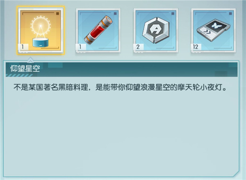
Task: Click the 仰望星空 title header
Action: (x=25, y=69)
